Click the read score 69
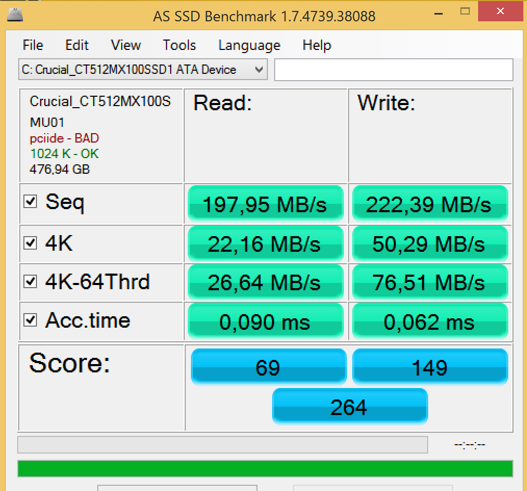Screen dimensions: 527x491 [x=268, y=367]
